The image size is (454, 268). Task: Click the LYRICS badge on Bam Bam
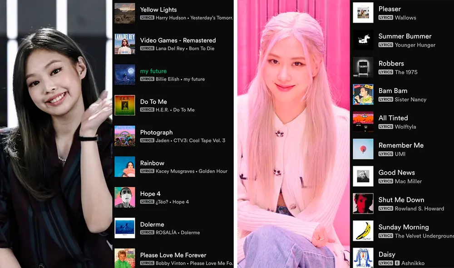click(385, 99)
